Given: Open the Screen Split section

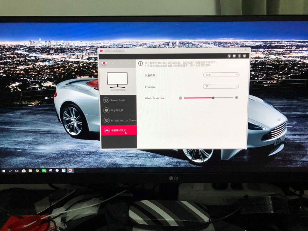Looking at the screenshot, I should [x=118, y=100].
